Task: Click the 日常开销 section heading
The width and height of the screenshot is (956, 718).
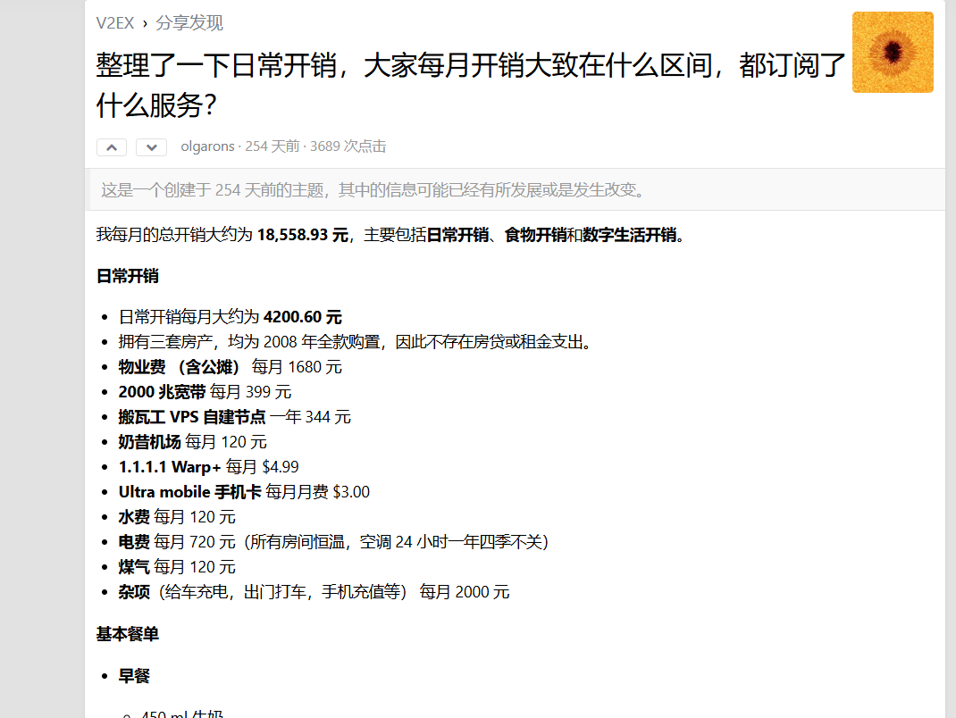Action: [x=128, y=276]
